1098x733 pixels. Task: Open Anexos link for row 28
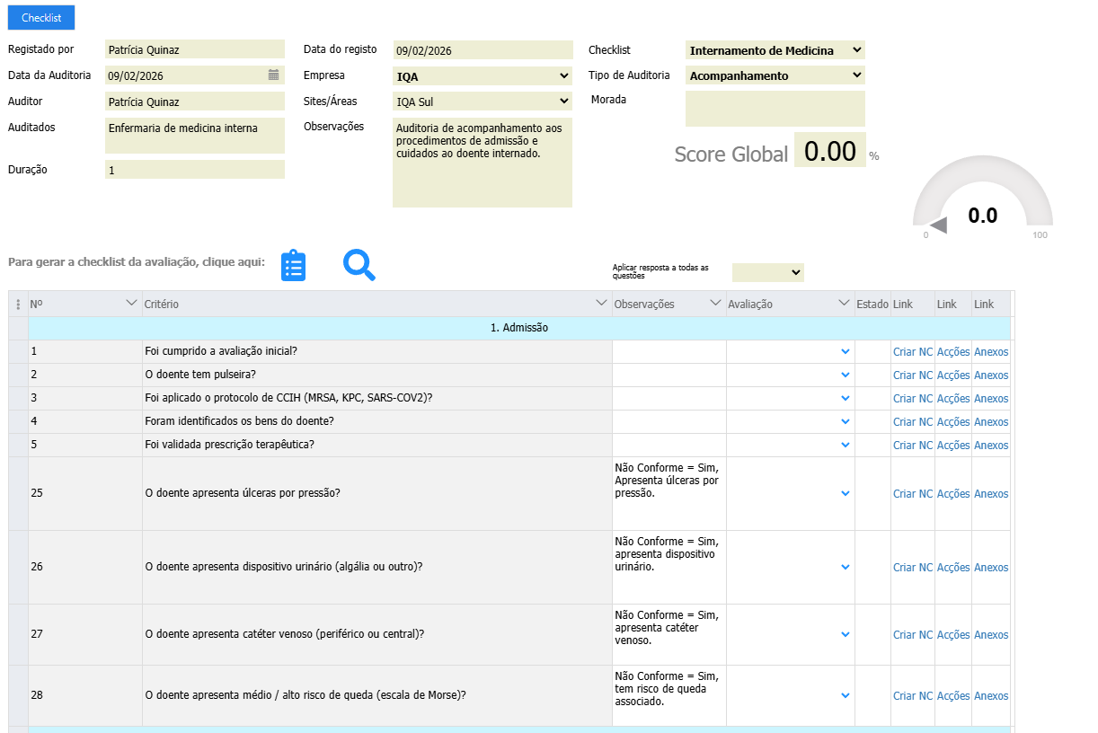click(x=991, y=696)
